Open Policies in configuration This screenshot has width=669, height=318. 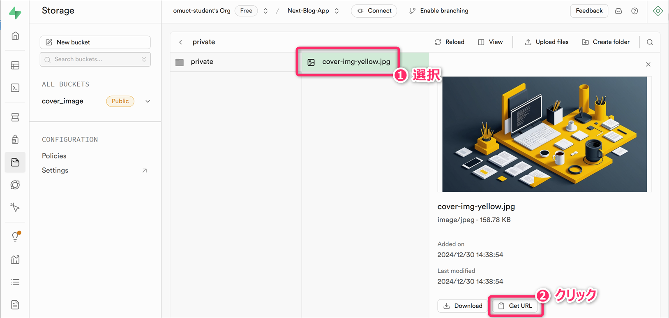pos(54,156)
